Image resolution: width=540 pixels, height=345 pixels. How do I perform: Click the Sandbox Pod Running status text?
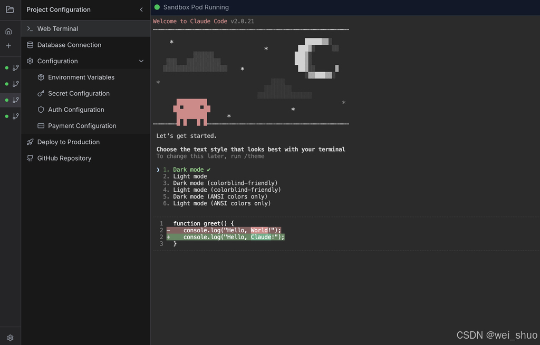pyautogui.click(x=196, y=7)
